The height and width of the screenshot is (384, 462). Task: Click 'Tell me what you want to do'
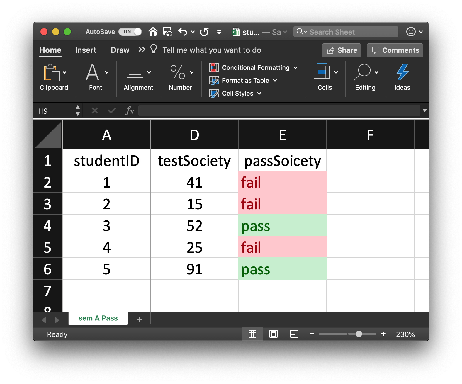click(212, 50)
